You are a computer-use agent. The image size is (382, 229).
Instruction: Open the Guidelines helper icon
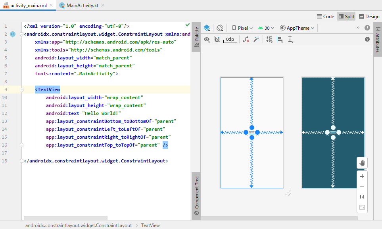[x=291, y=40]
